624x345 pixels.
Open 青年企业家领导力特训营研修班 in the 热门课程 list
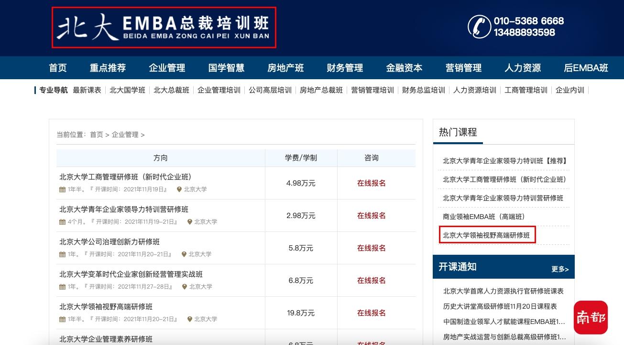point(503,198)
